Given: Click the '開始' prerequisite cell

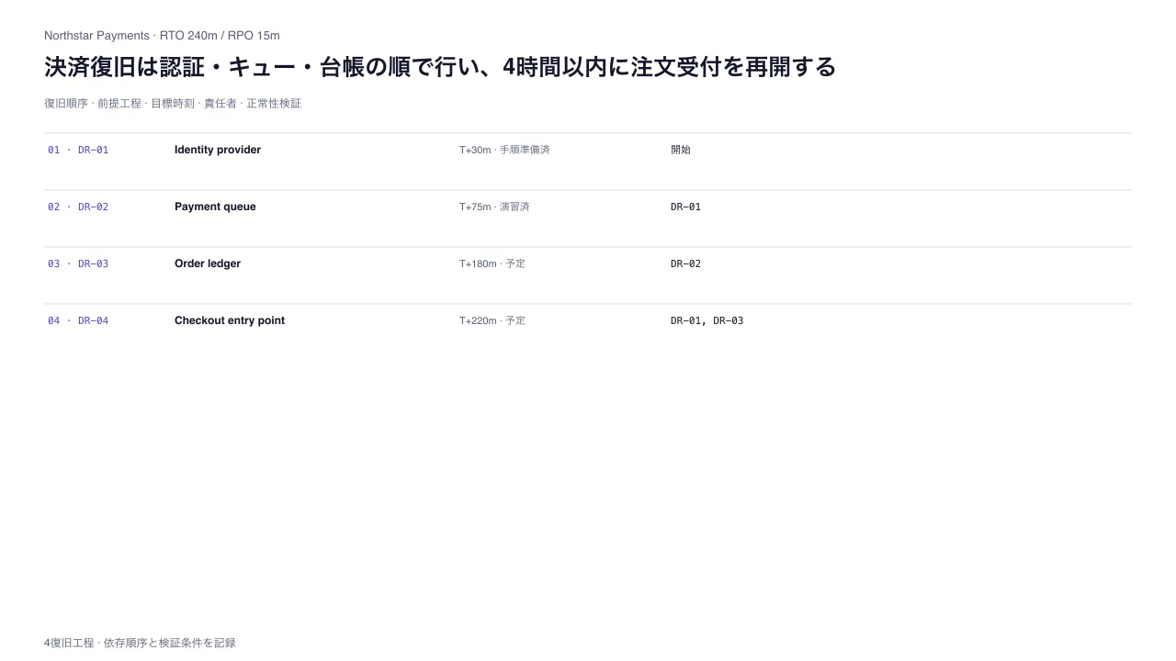Looking at the screenshot, I should (x=681, y=150).
